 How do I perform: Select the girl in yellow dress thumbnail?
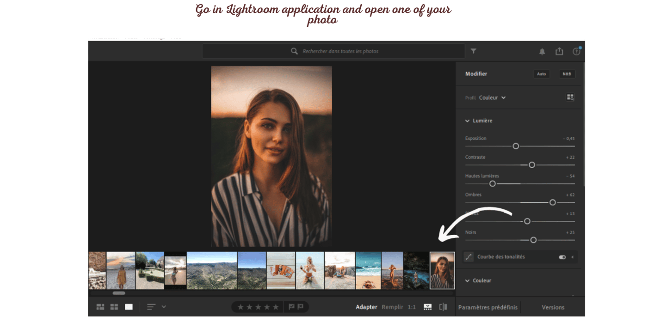[121, 270]
